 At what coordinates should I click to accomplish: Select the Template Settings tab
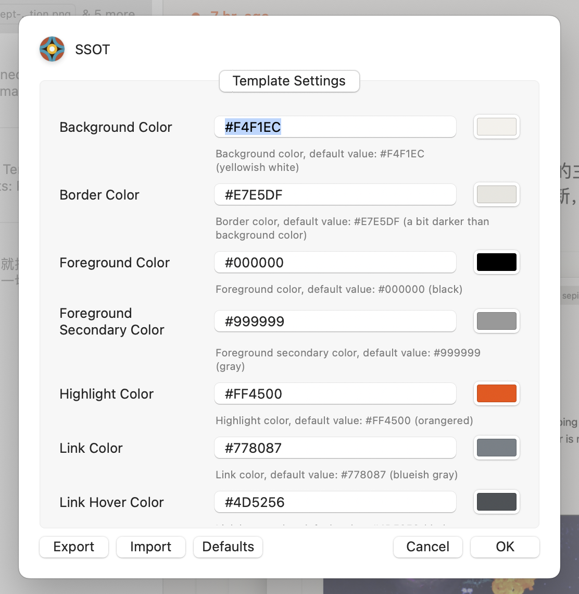(289, 81)
